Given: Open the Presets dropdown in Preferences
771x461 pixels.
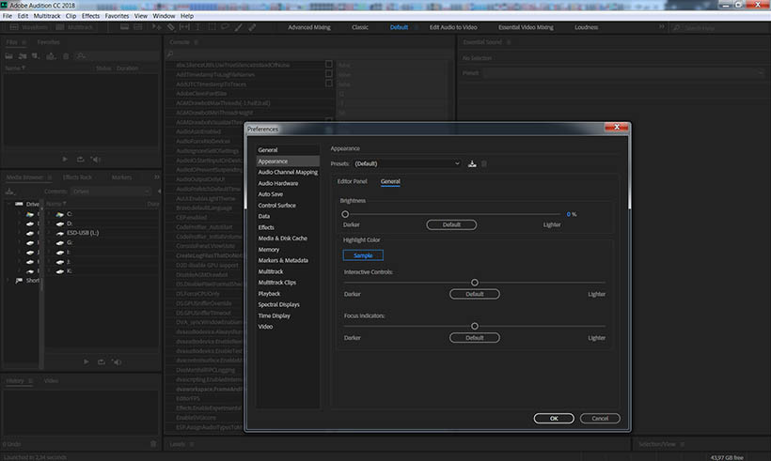Looking at the screenshot, I should (407, 163).
